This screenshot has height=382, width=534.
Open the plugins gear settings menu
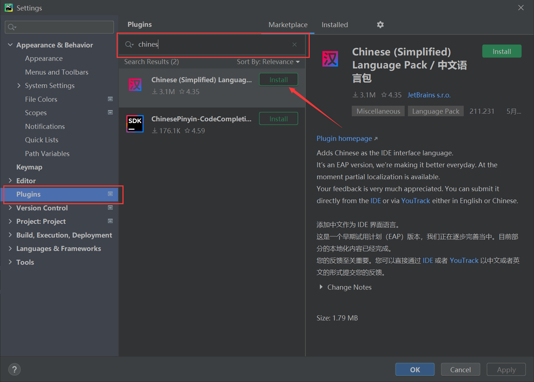(380, 25)
